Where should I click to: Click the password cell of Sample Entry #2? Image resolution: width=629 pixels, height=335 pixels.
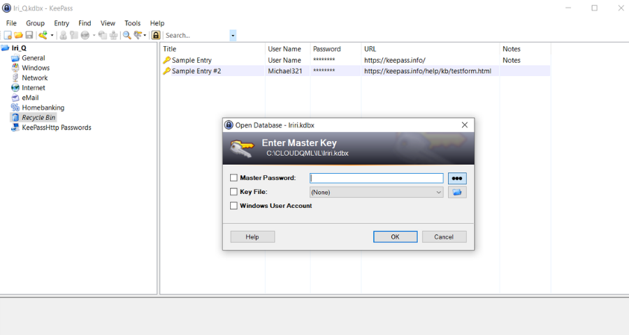point(324,71)
